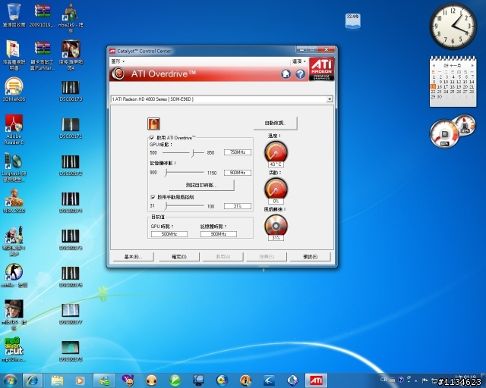Select the Counter-Strike shortcut on the desktop
The image size is (486, 388).
click(x=14, y=275)
